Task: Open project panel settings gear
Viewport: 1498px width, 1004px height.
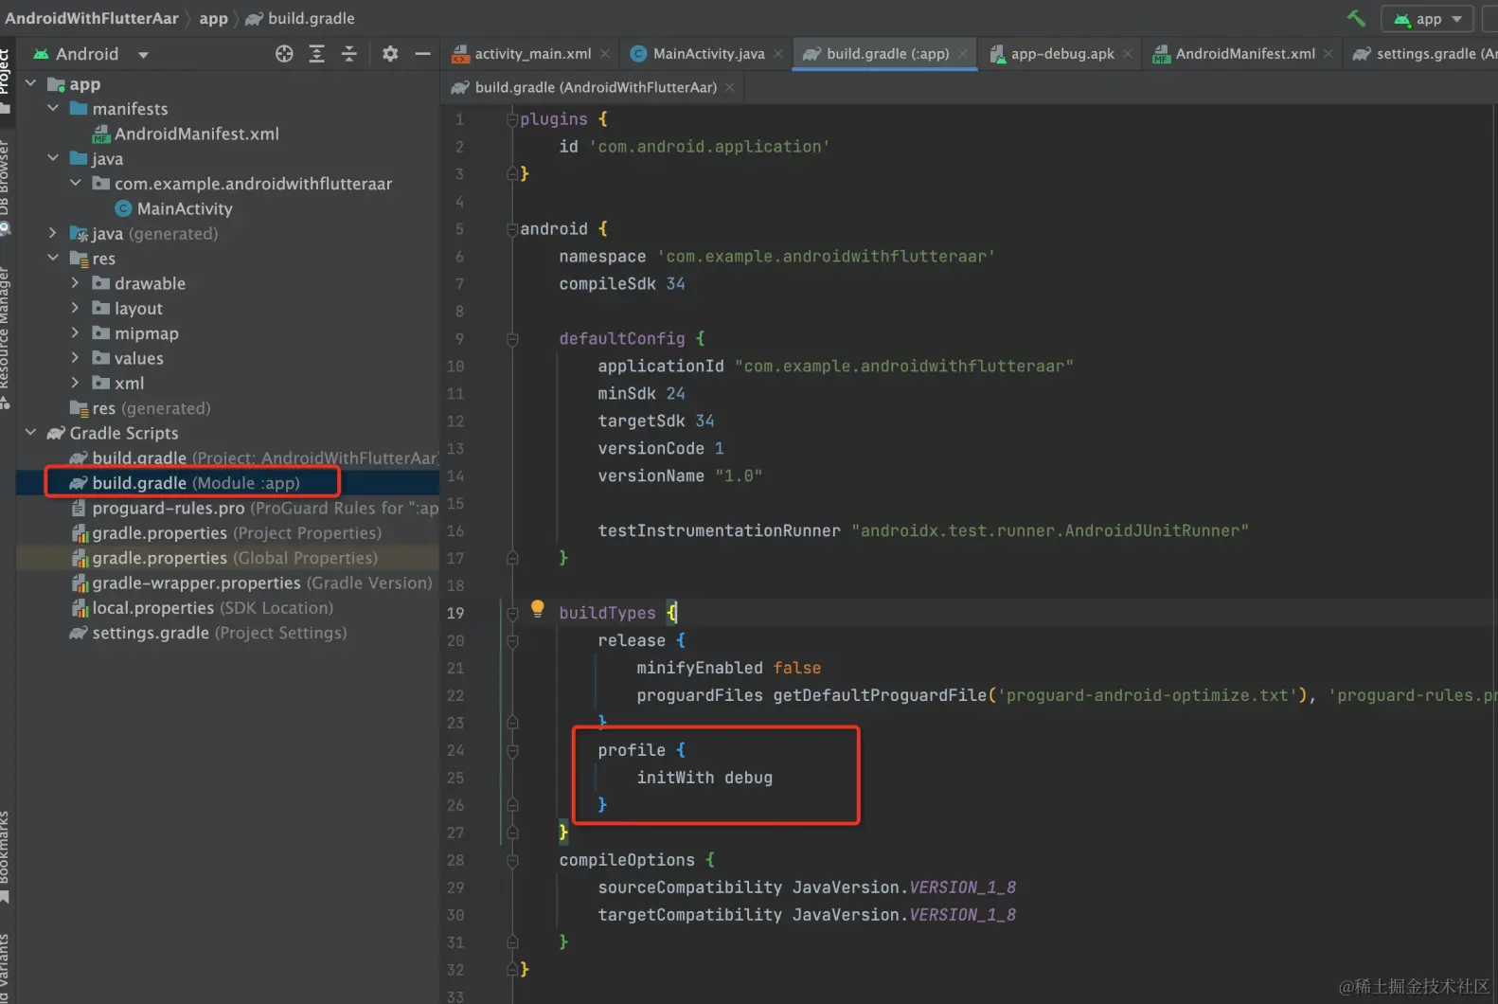Action: click(x=390, y=54)
